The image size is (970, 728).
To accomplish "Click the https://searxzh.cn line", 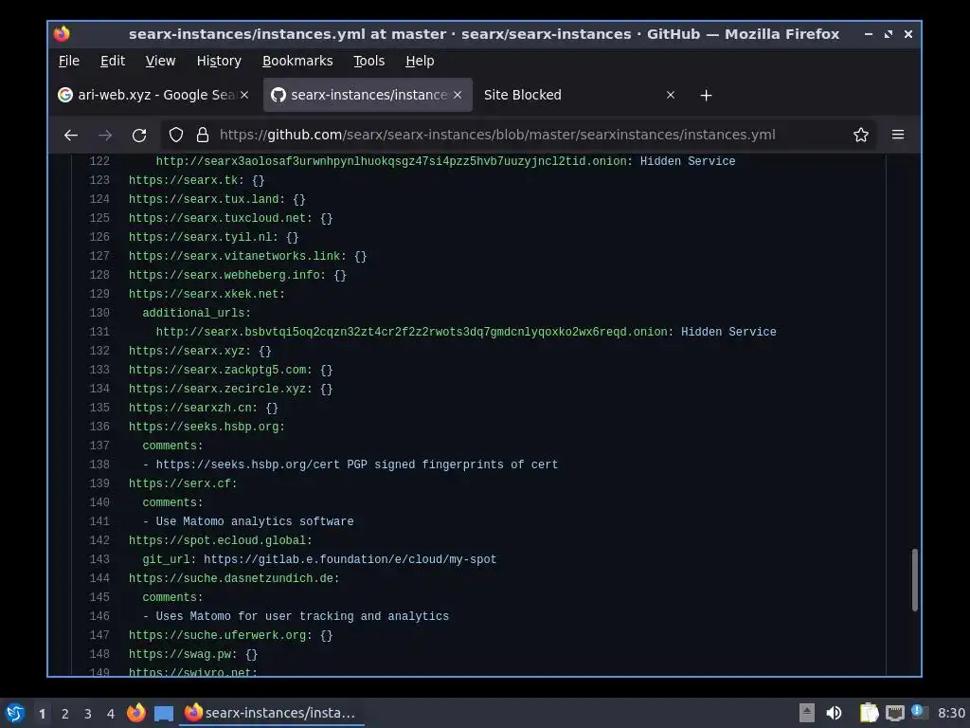I will pyautogui.click(x=204, y=408).
